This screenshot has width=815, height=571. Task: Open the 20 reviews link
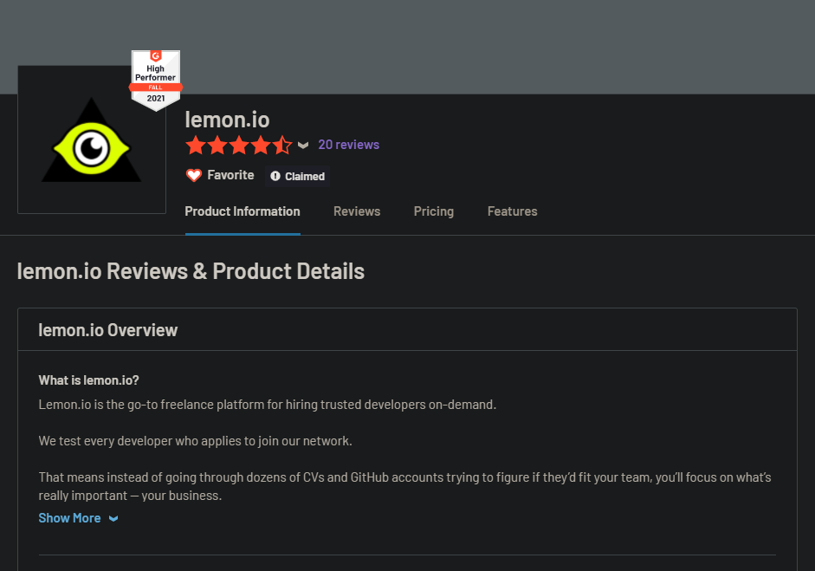(349, 145)
